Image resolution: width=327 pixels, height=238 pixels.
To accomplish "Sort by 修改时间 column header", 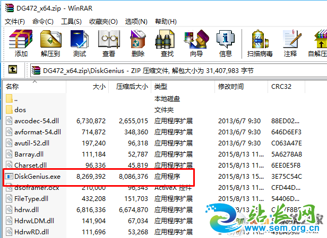I will [x=230, y=86].
